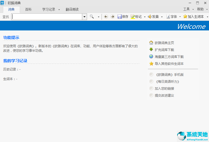The image size is (209, 142).
Task: Open the 导入其他软件生词本 link
Action: tap(169, 64)
